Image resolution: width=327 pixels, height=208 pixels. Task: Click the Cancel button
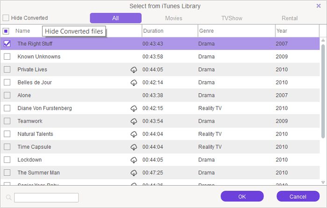coord(298,196)
